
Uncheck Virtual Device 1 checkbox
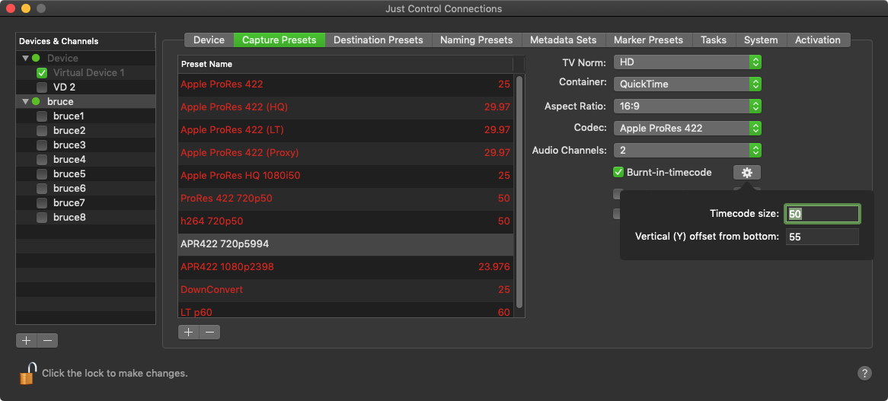(x=41, y=72)
